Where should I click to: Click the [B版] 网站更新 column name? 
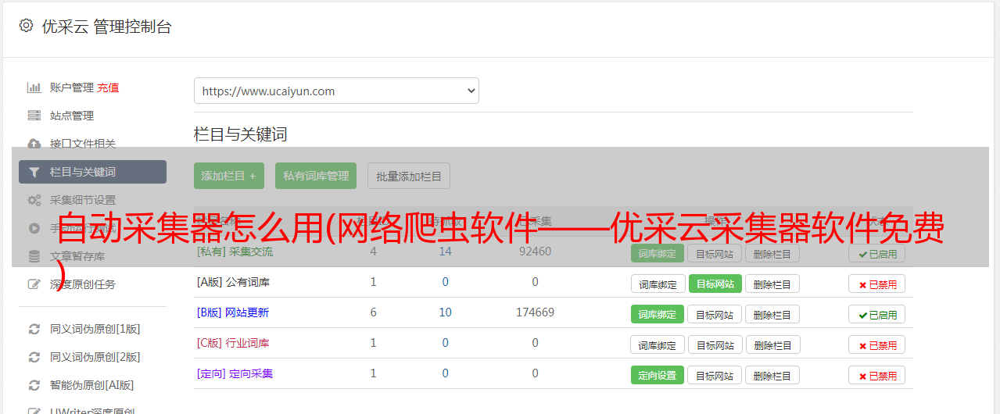click(x=233, y=312)
